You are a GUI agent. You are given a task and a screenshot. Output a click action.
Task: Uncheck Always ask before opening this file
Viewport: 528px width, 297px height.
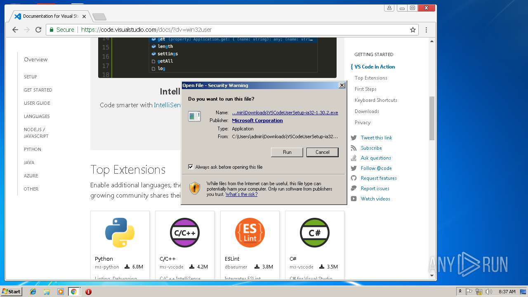click(x=191, y=167)
